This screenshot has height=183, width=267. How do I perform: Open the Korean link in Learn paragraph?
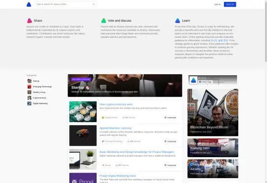tap(219, 40)
